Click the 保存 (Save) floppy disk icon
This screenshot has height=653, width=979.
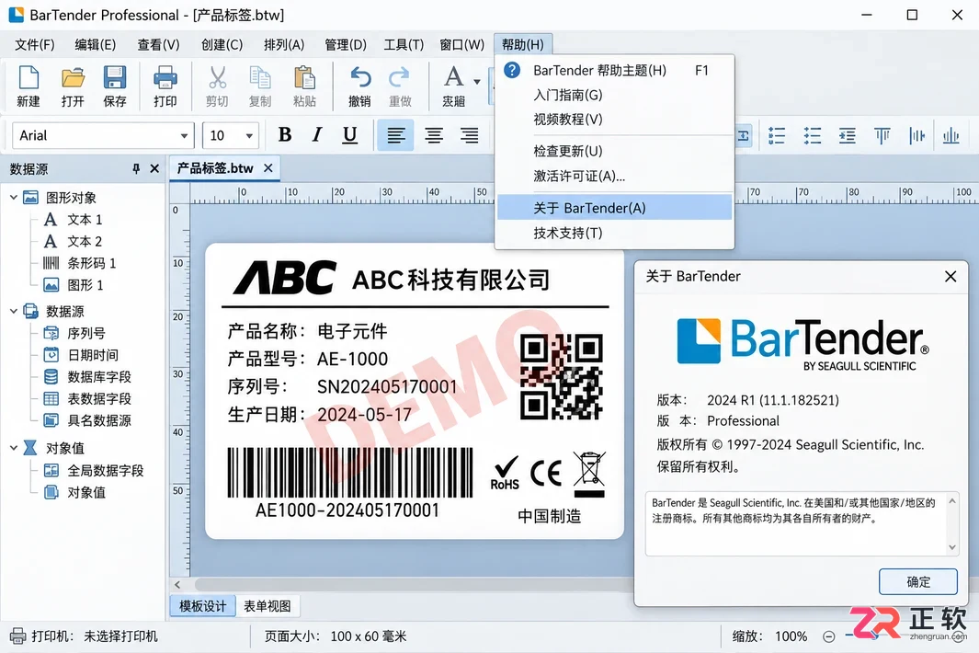pyautogui.click(x=115, y=78)
